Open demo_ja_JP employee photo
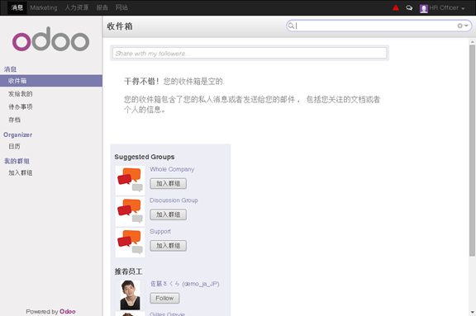This screenshot has height=316, width=476. pos(131,295)
